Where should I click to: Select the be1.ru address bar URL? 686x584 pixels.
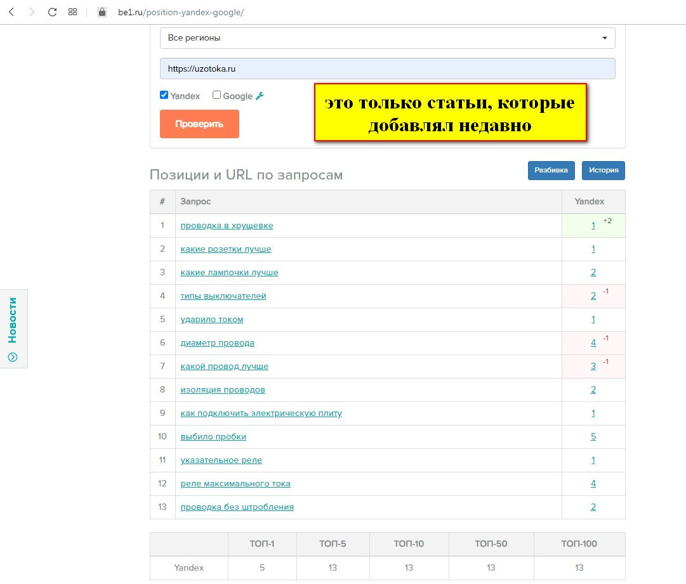pos(181,12)
